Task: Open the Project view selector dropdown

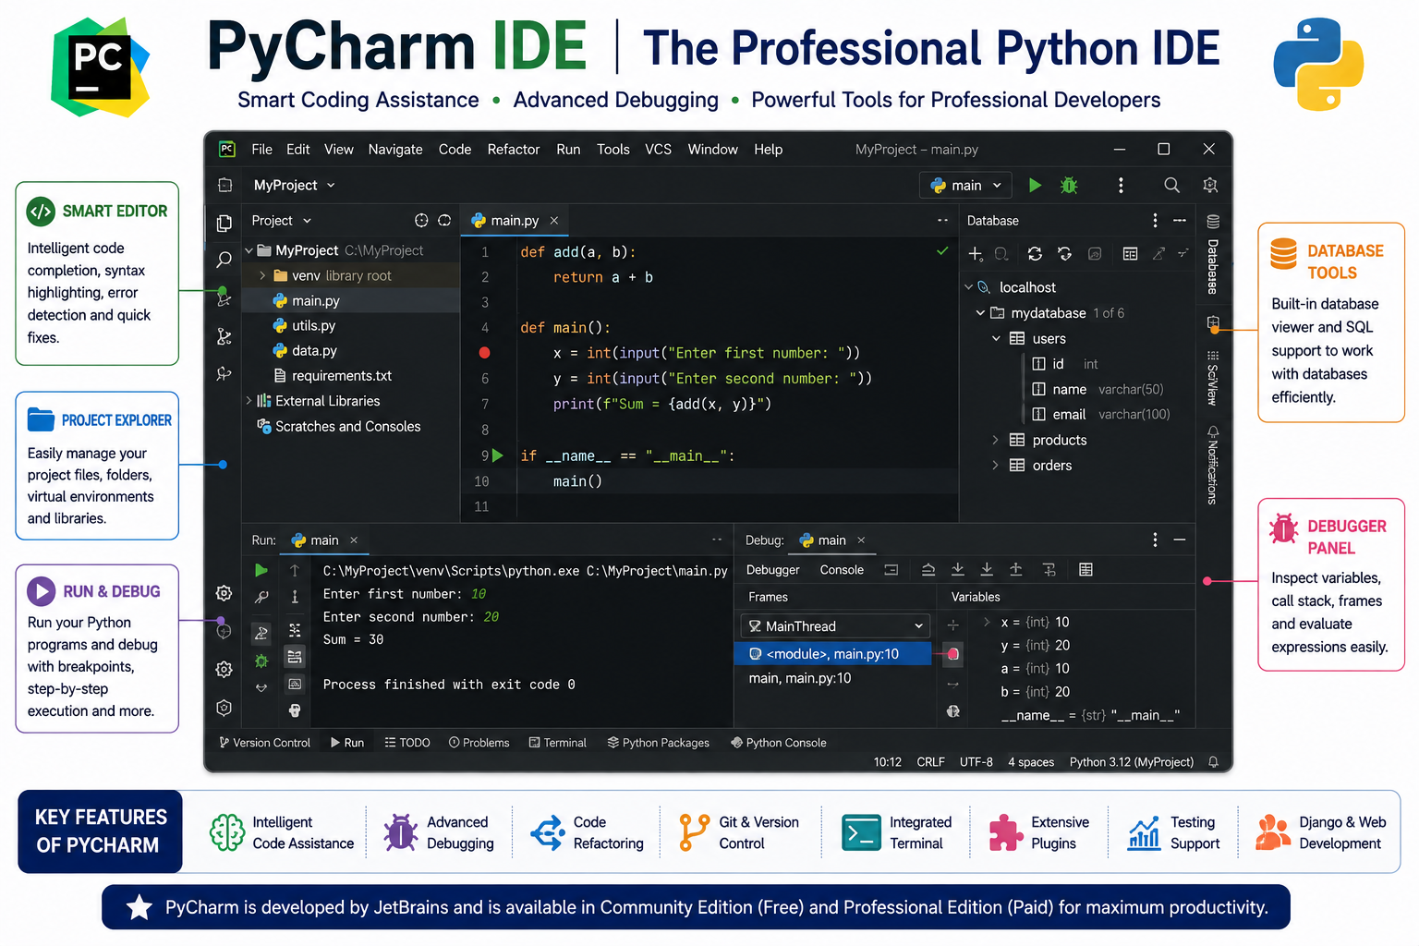Action: click(x=281, y=221)
